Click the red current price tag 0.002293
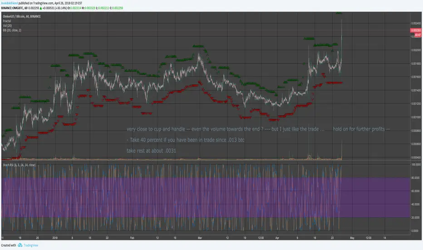 point(416,30)
